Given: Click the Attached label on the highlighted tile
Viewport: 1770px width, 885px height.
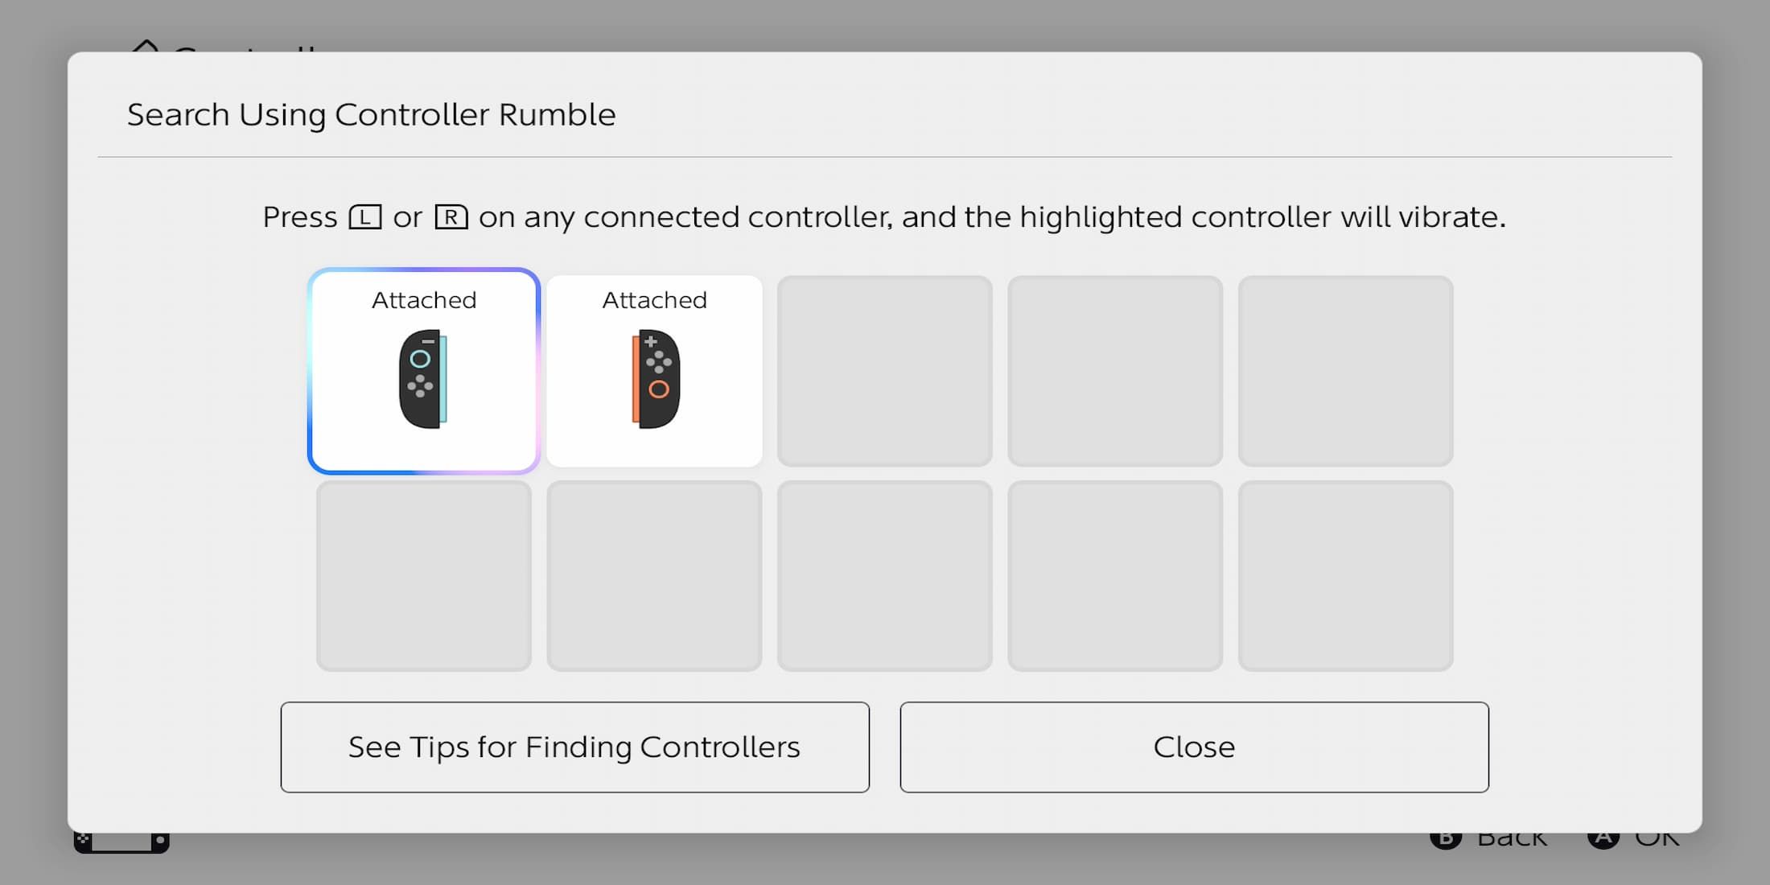Looking at the screenshot, I should (424, 300).
